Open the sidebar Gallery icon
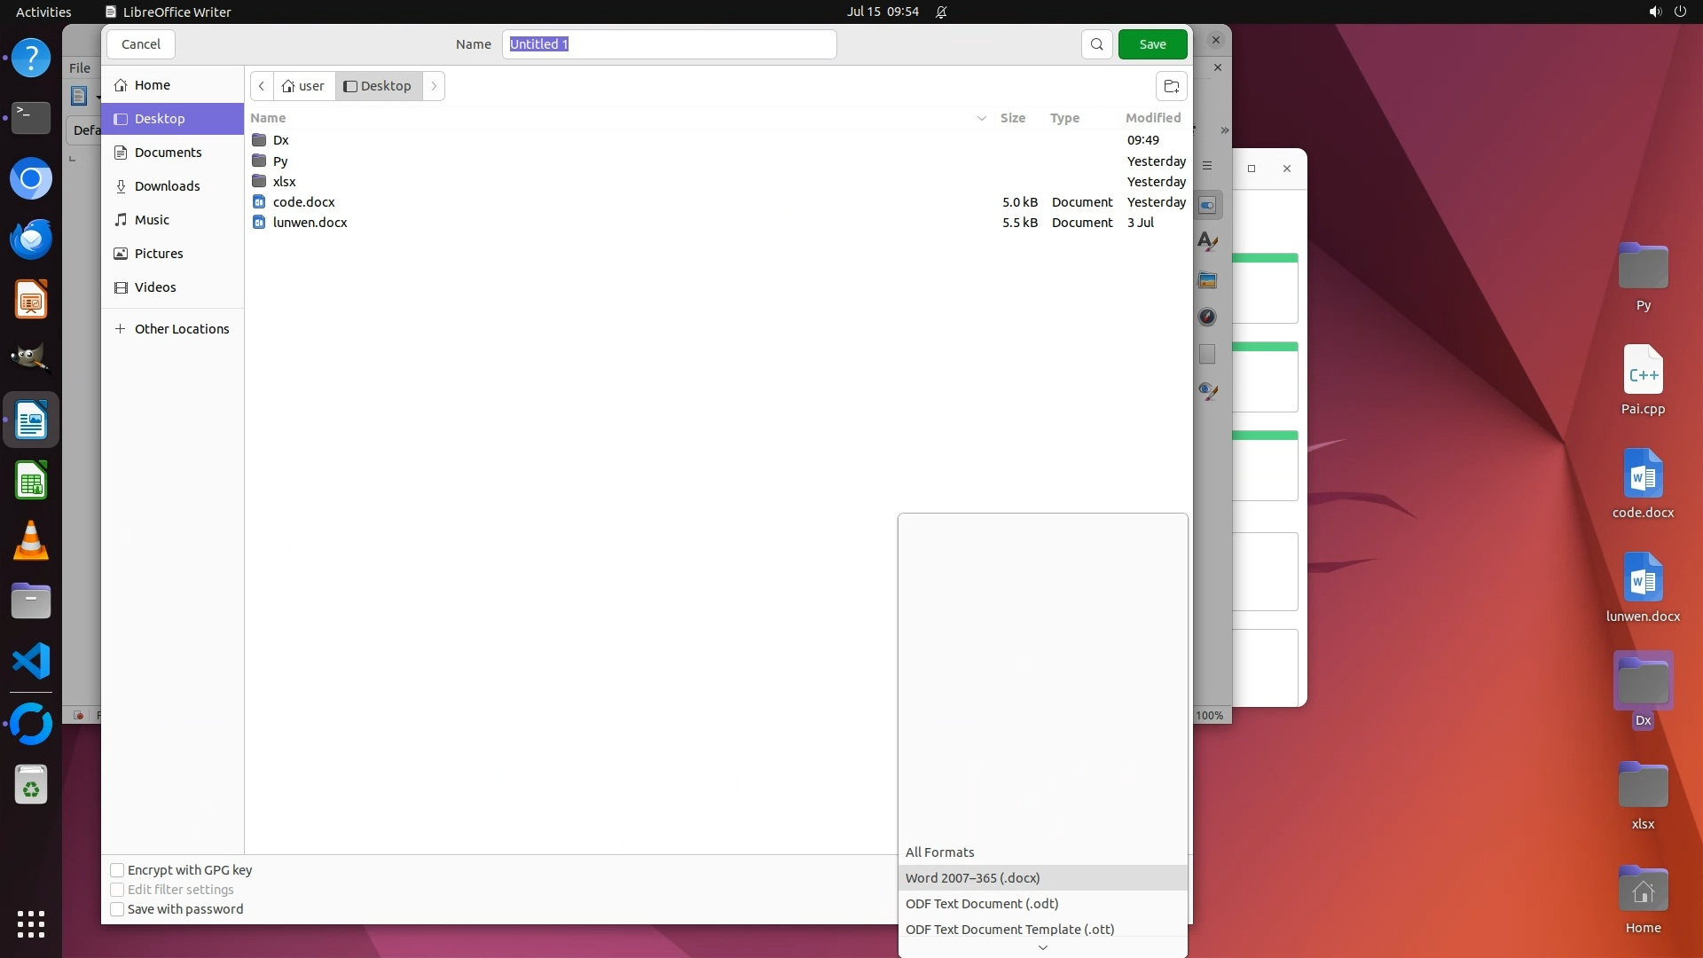Viewport: 1703px width, 958px height. pyautogui.click(x=1207, y=280)
